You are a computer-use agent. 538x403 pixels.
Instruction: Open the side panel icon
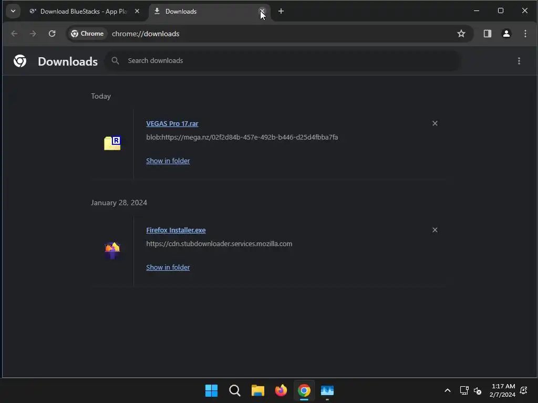[487, 34]
